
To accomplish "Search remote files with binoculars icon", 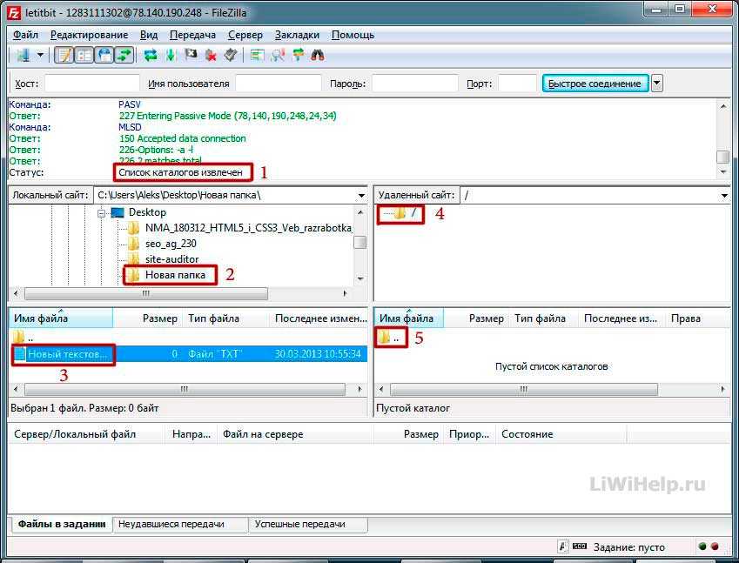I will point(318,55).
